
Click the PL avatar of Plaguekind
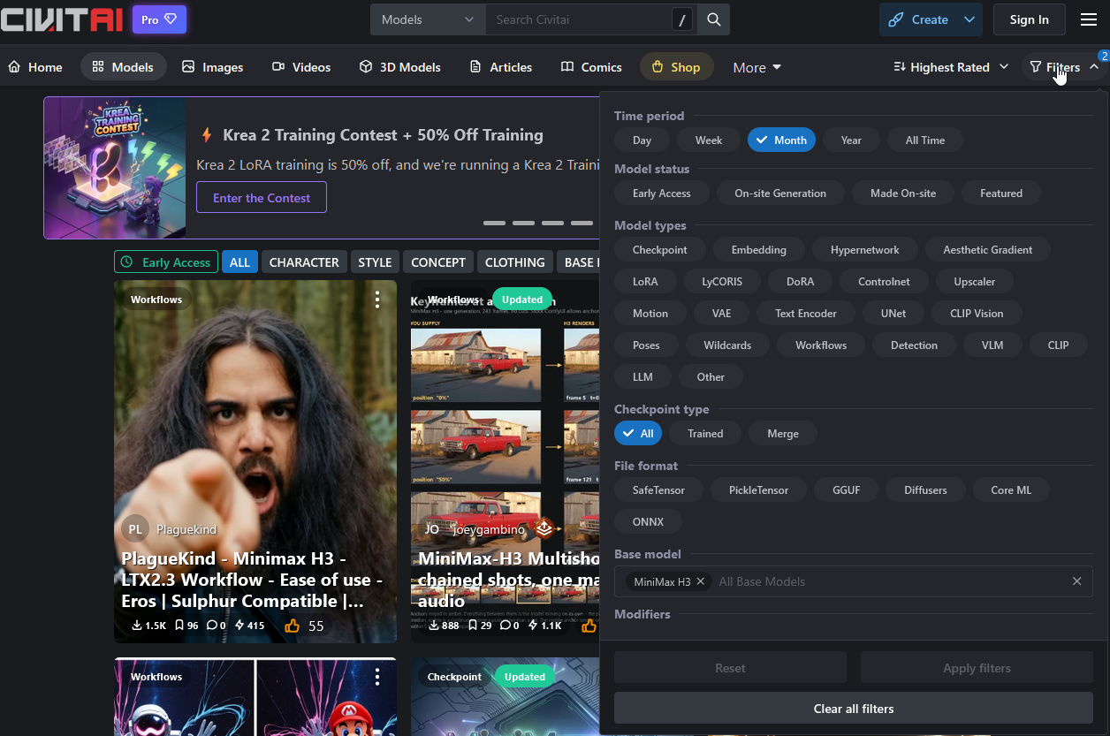[x=135, y=529]
